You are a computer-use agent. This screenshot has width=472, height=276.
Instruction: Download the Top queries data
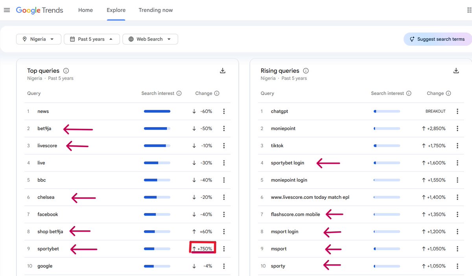coord(223,71)
